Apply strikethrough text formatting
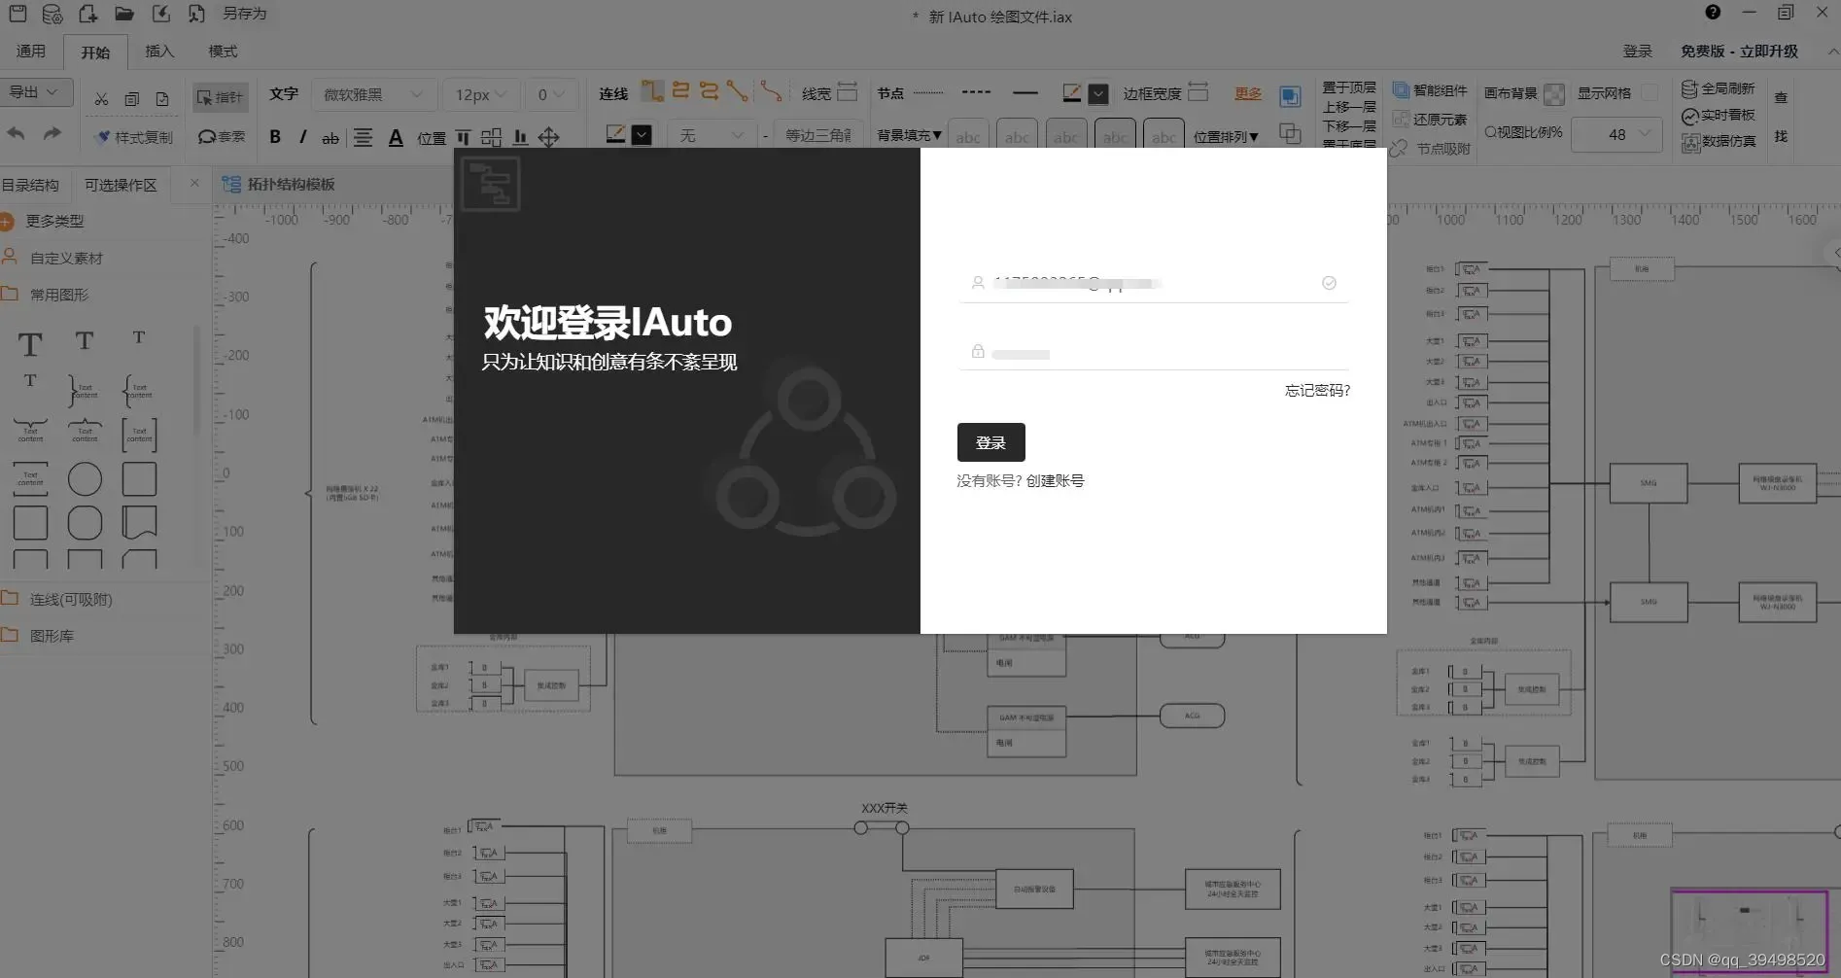This screenshot has height=978, width=1841. (330, 138)
